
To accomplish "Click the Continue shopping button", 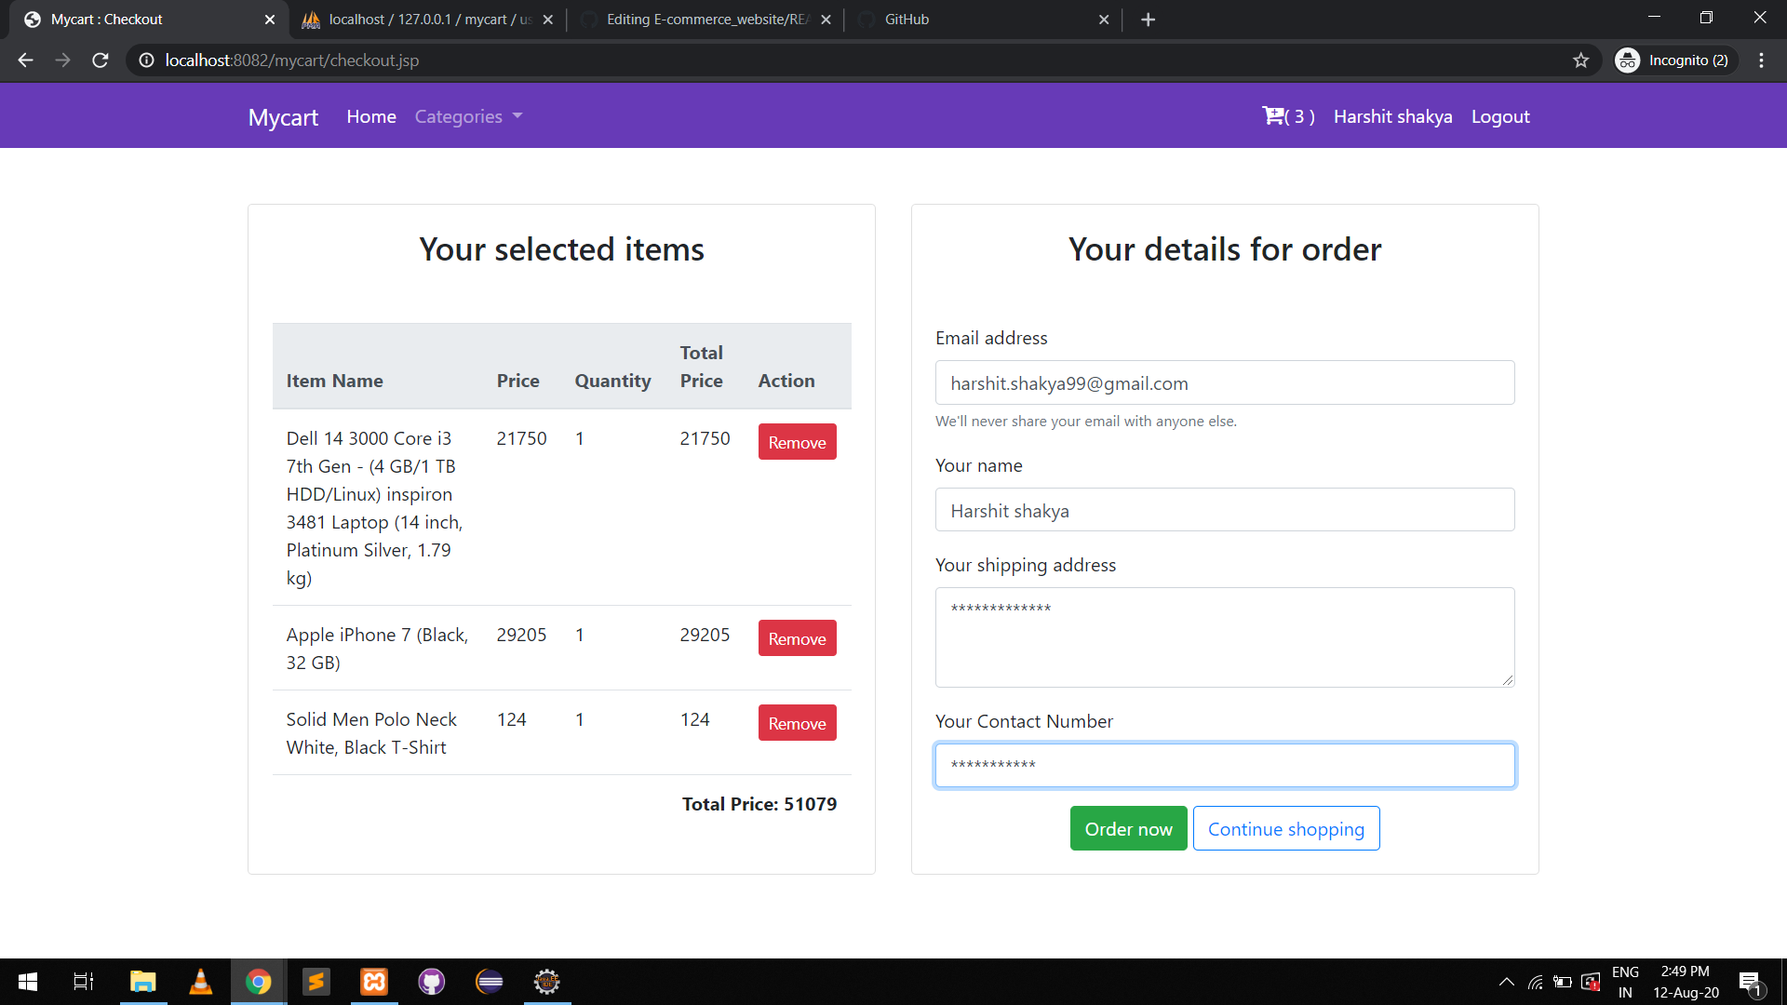I will tap(1285, 828).
